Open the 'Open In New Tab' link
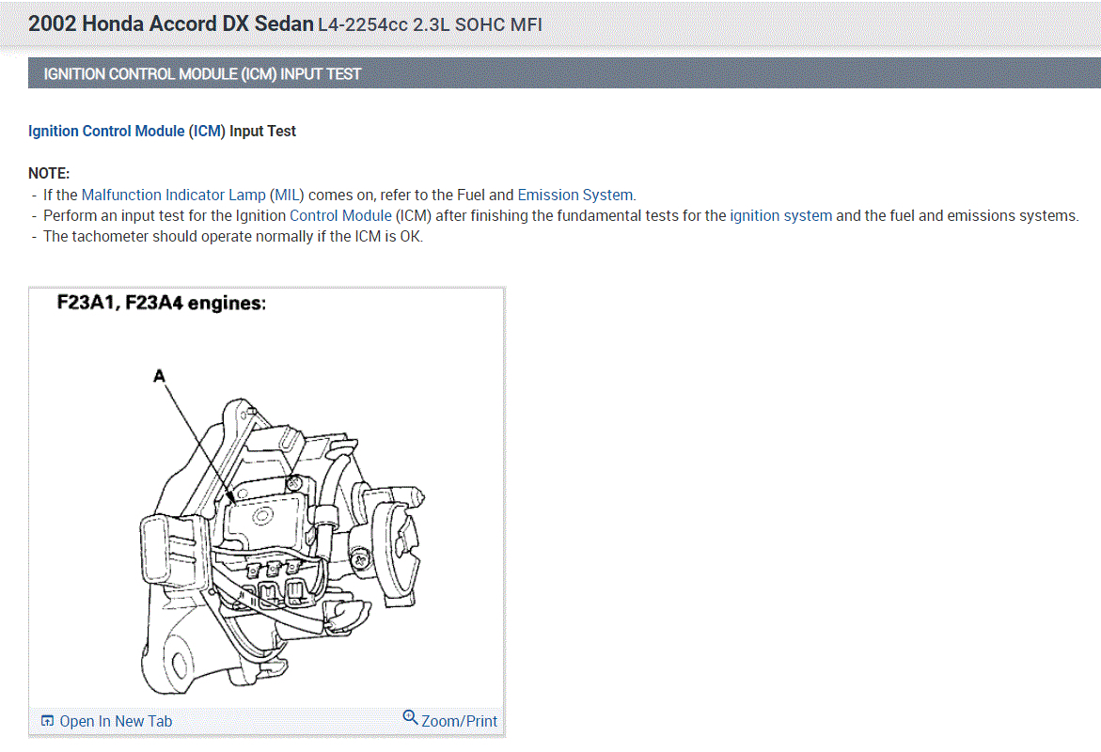 pos(116,721)
